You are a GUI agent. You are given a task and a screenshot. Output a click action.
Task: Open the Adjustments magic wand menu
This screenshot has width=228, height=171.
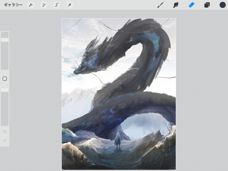[x=44, y=5]
